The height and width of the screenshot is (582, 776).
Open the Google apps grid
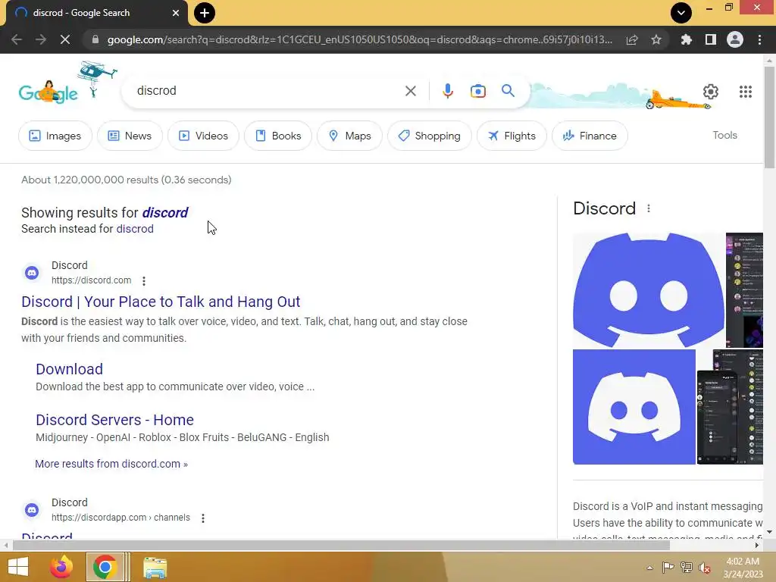(746, 92)
